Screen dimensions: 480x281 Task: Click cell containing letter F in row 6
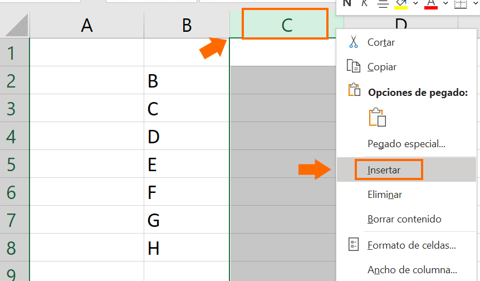coord(187,192)
